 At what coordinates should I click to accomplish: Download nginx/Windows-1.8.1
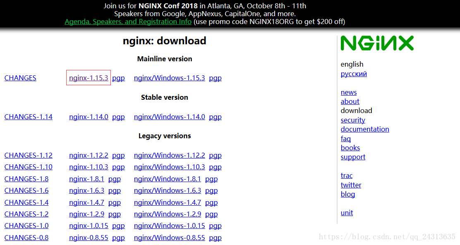pyautogui.click(x=168, y=179)
